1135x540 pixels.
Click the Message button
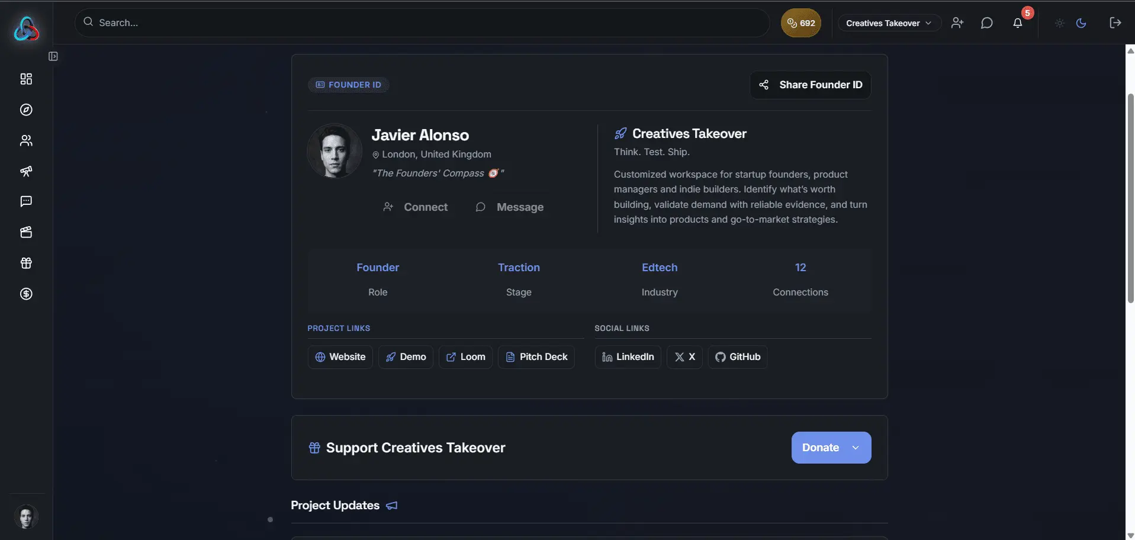point(510,207)
